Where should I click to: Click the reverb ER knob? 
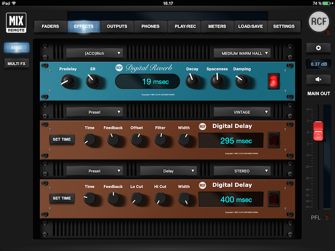click(93, 82)
